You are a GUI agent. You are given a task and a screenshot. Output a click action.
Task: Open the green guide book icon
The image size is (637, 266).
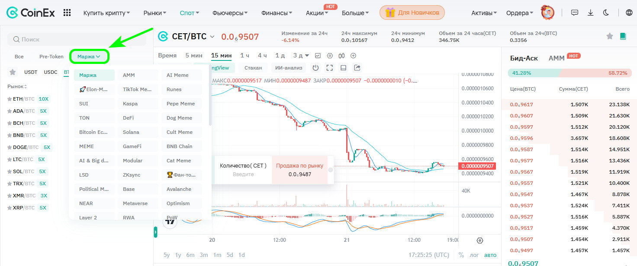[x=623, y=36]
